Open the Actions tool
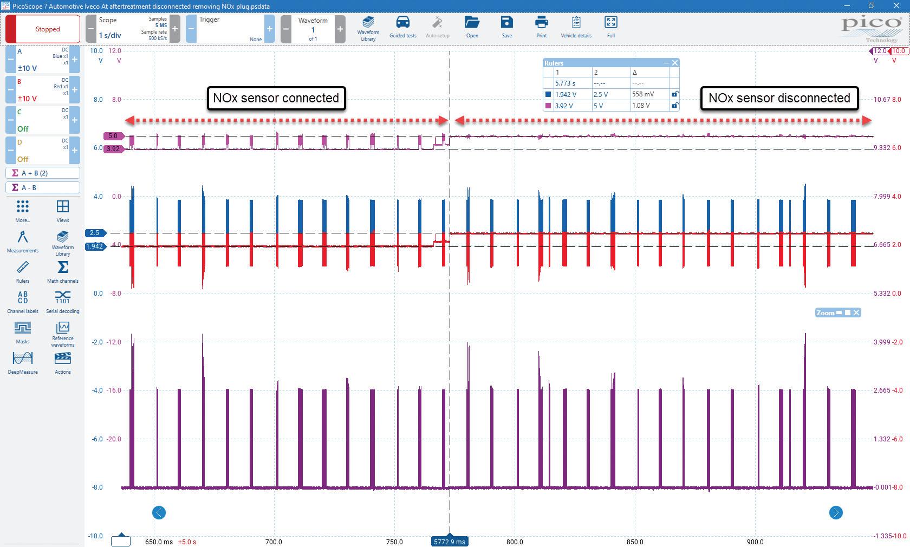This screenshot has height=547, width=910. [63, 362]
